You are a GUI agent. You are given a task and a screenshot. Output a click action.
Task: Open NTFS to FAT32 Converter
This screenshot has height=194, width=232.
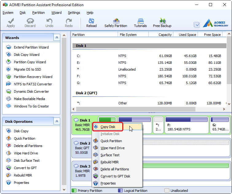[33, 84]
